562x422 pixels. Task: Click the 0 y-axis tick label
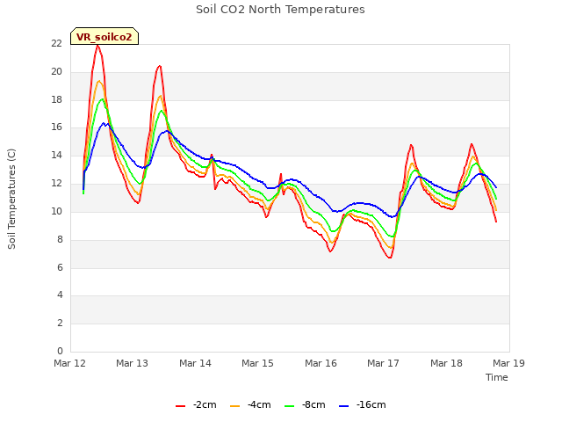(60, 351)
